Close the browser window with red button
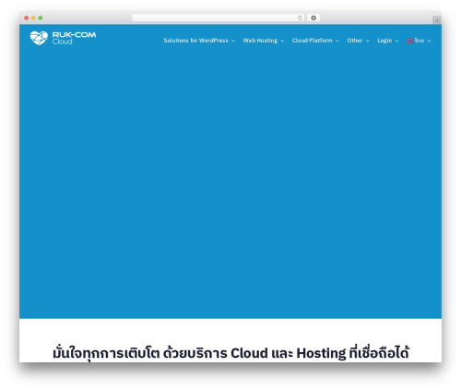This screenshot has height=390, width=461. click(x=27, y=18)
